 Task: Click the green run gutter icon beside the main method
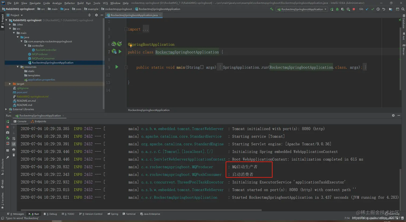117,67
